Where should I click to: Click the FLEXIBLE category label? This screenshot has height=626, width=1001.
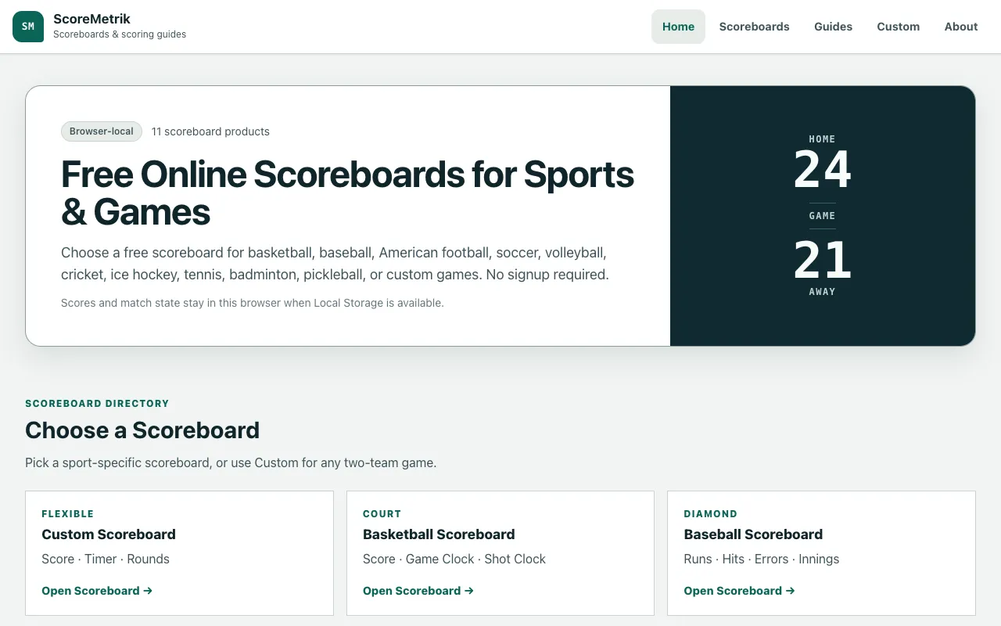coord(68,514)
